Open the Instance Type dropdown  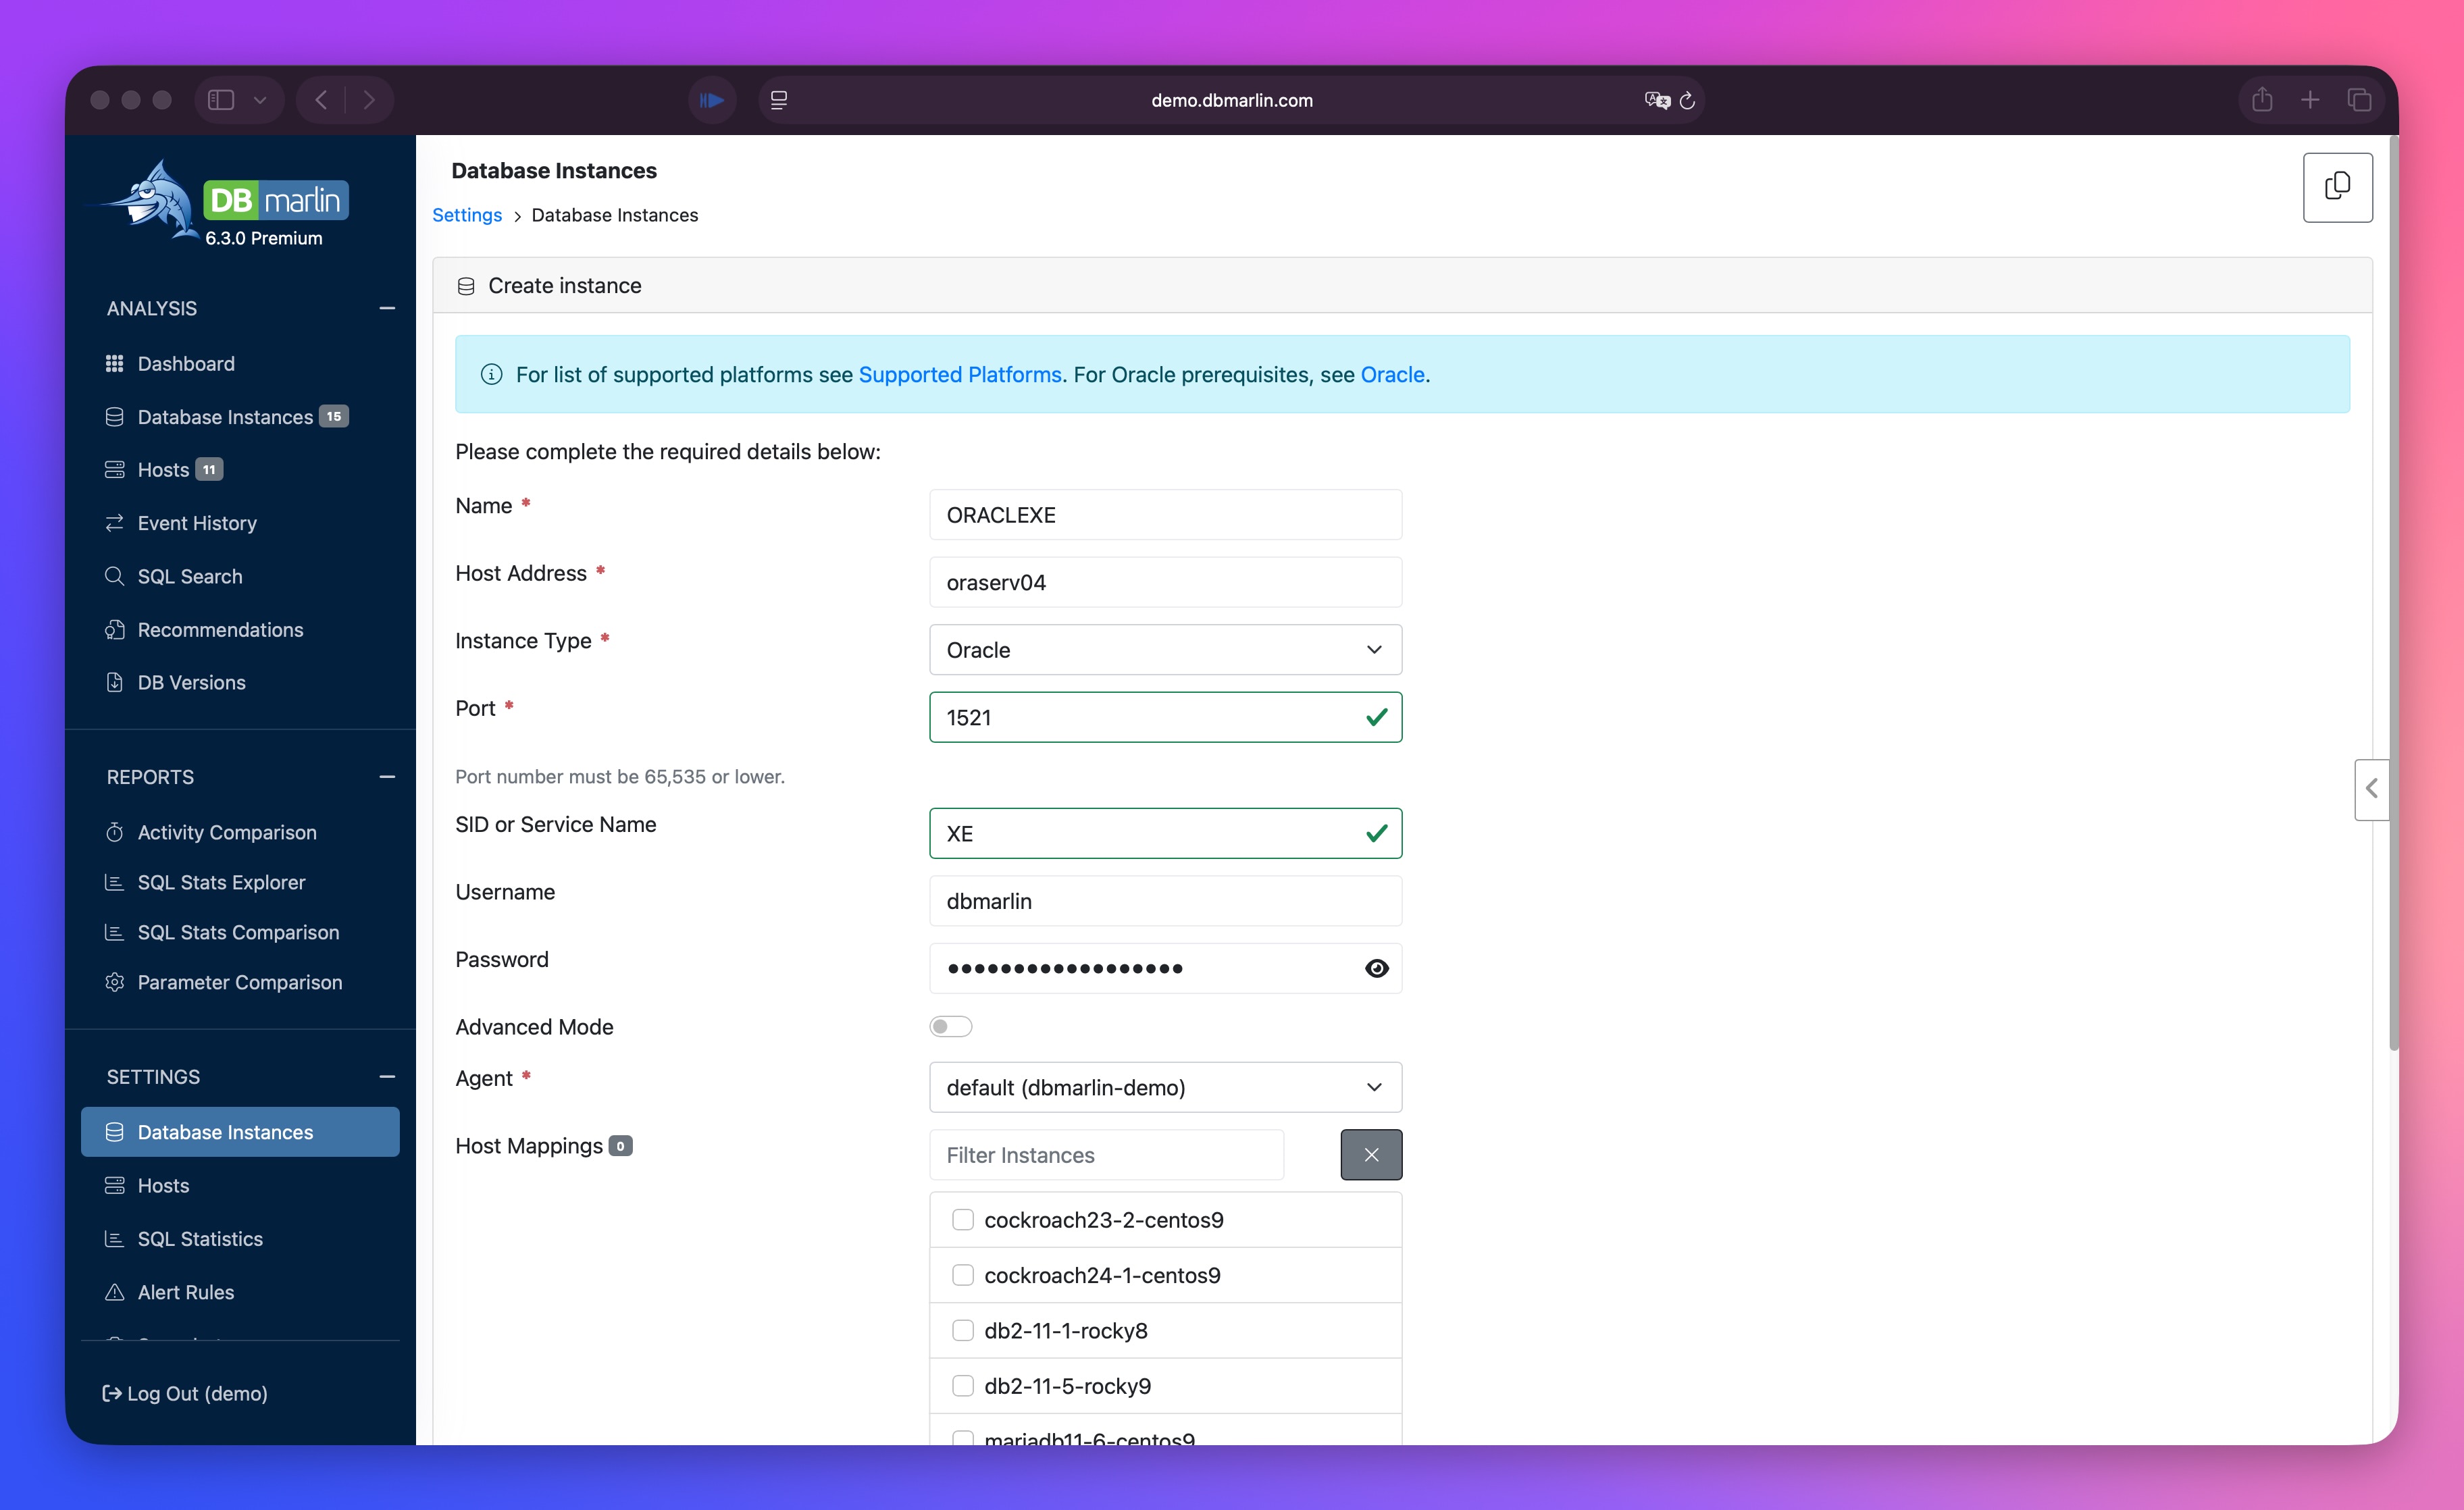(1165, 650)
